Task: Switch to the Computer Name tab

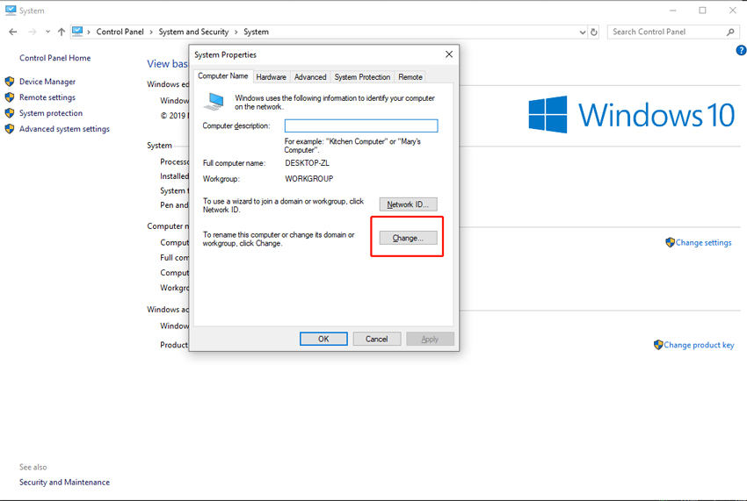Action: point(222,75)
